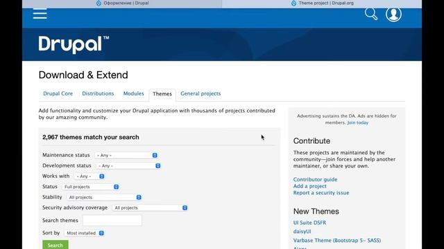This screenshot has height=249, width=444.
Task: Open the daisyUI theme link
Action: tap(302, 231)
